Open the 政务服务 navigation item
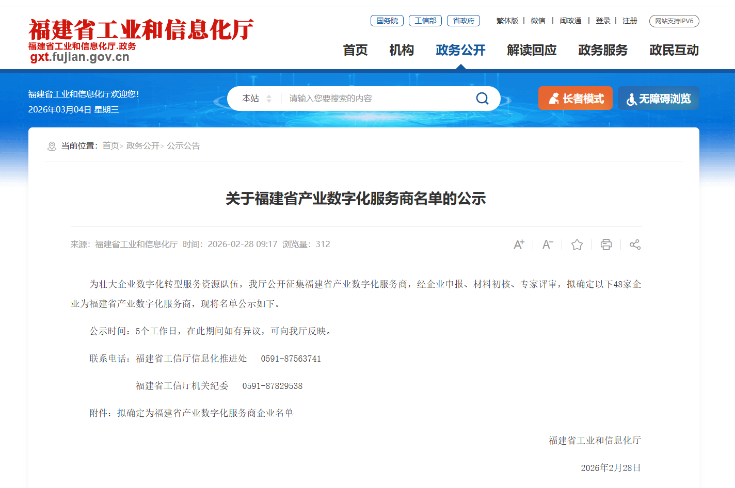Image resolution: width=735 pixels, height=488 pixels. click(x=602, y=50)
